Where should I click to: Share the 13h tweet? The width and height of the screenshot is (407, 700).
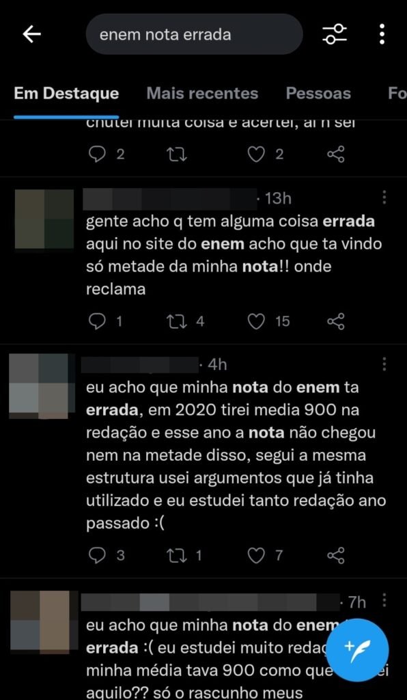[336, 321]
